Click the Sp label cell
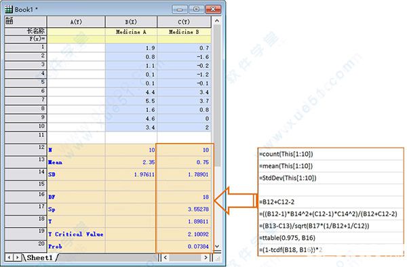The width and height of the screenshot is (407, 267). [x=76, y=209]
